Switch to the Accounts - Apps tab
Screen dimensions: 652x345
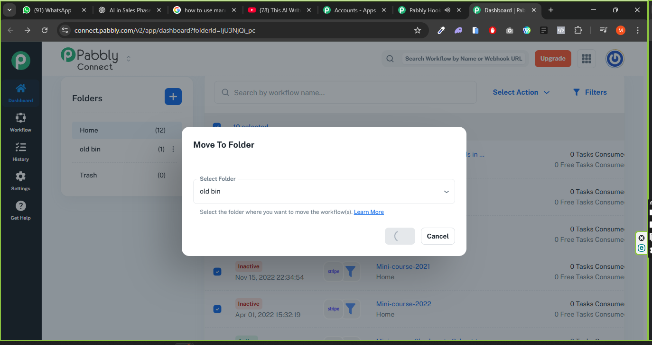click(x=354, y=10)
